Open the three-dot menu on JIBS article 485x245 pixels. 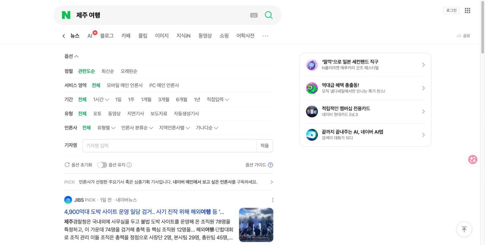[x=273, y=200]
